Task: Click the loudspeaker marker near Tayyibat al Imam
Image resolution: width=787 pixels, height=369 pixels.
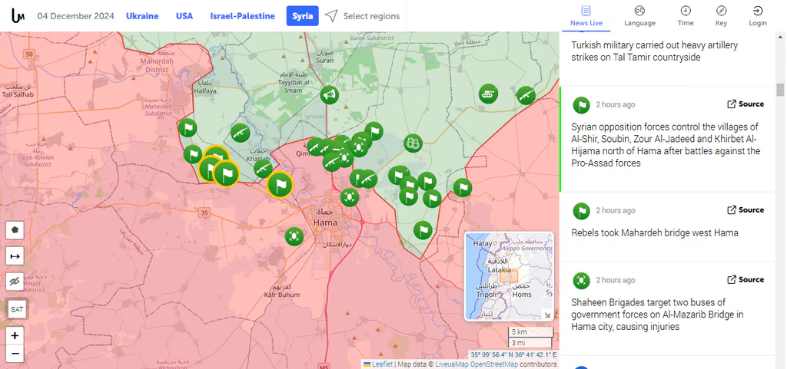Action: tap(329, 94)
